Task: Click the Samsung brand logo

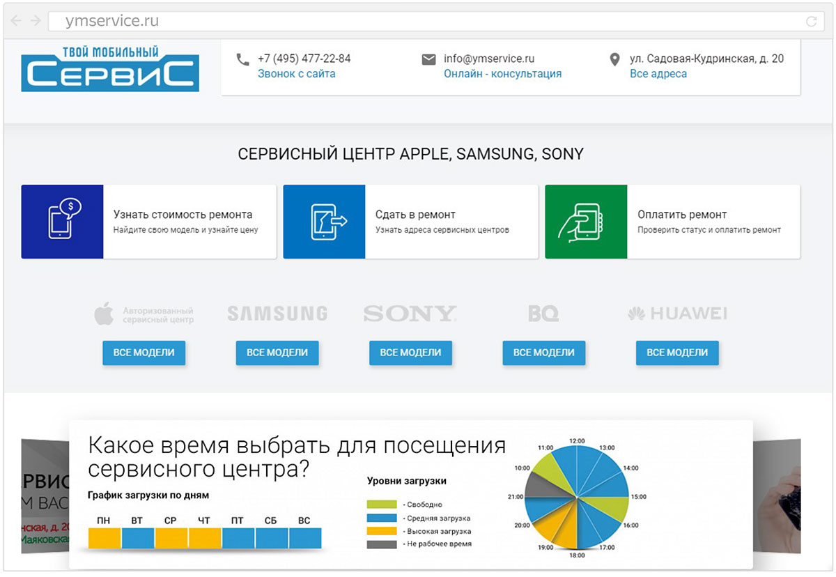Action: coord(277,314)
